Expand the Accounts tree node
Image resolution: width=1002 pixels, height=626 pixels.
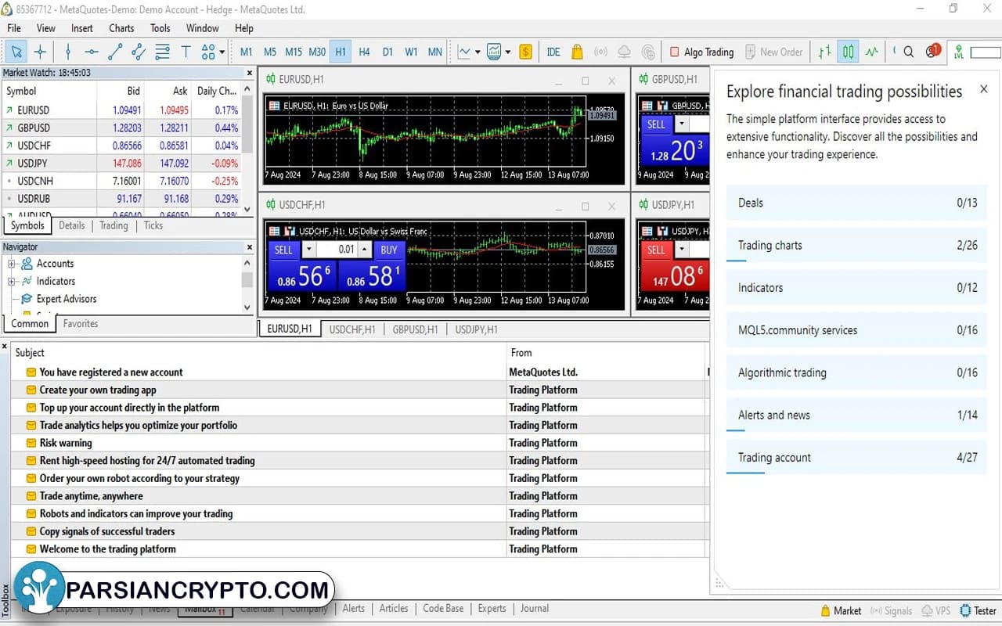pos(12,264)
